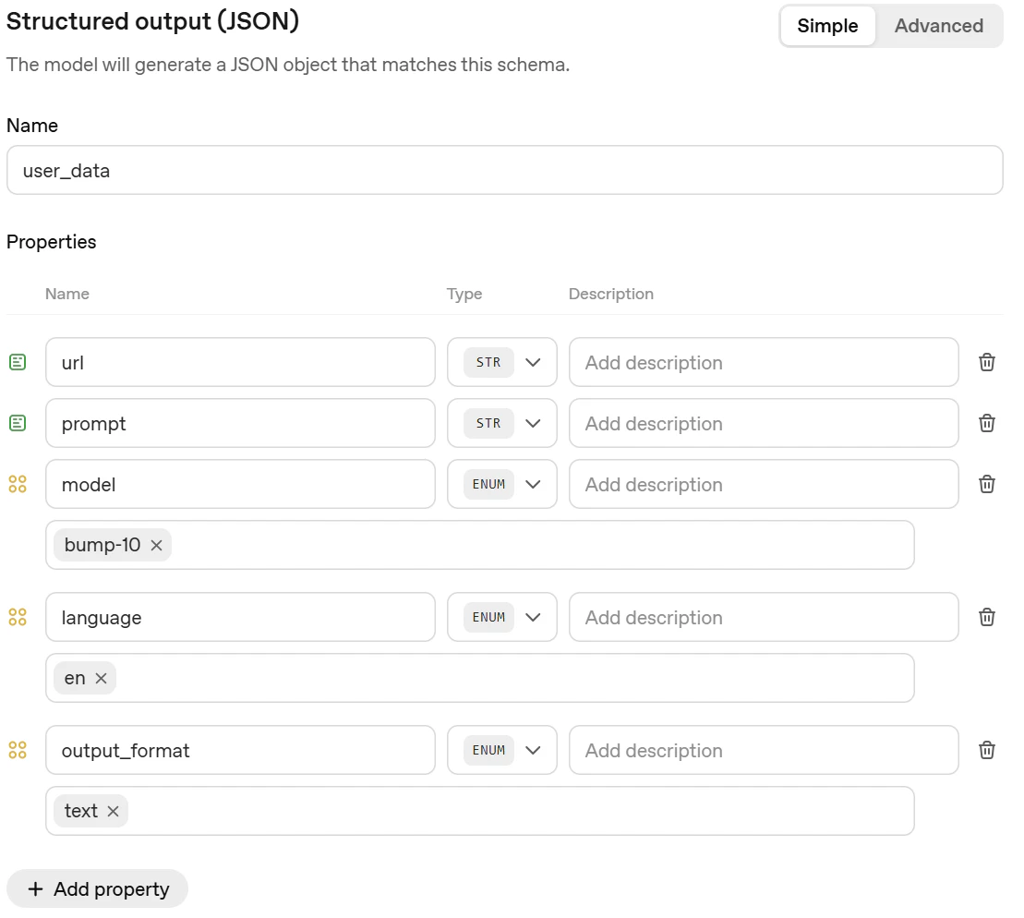Click the enum icon beside output_format
This screenshot has width=1024, height=918.
[x=18, y=749]
